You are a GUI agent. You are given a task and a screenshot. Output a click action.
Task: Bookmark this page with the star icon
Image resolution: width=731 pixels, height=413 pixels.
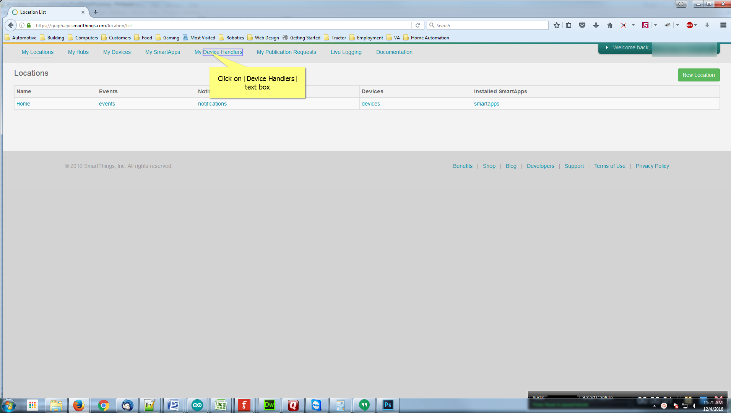tap(557, 25)
